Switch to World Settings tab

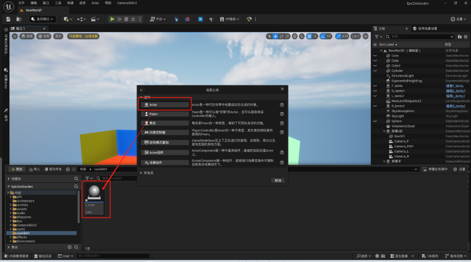coord(425,29)
